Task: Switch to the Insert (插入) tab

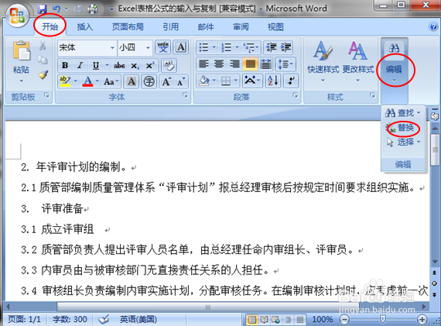Action: [84, 27]
